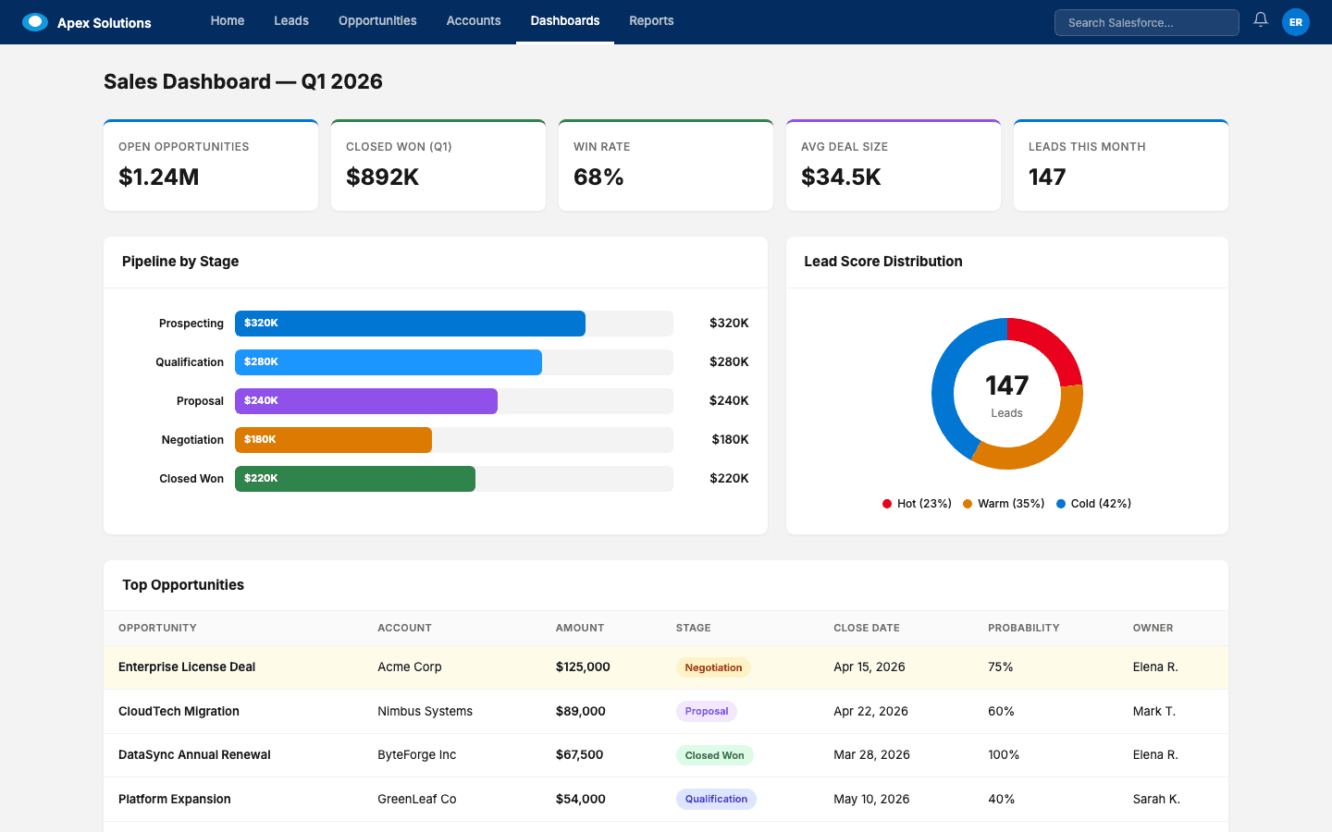Click the Acme Corp account cell
Image resolution: width=1332 pixels, height=832 pixels.
tap(410, 667)
